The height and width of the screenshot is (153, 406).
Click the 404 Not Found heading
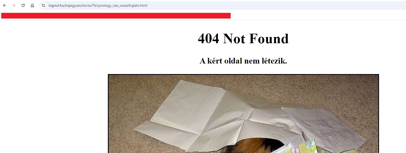pyautogui.click(x=243, y=39)
